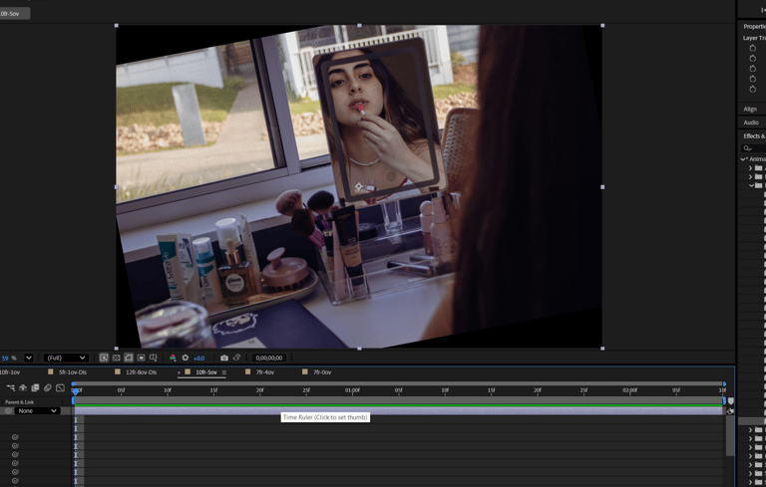Click the +0.0 exposure value

[x=198, y=359]
